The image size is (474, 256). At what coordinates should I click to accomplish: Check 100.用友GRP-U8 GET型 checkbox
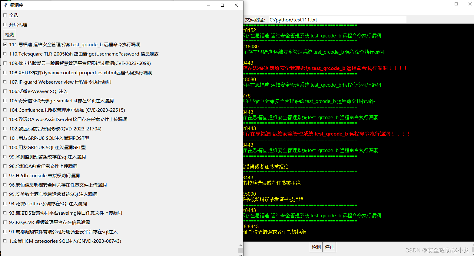(x=5, y=147)
